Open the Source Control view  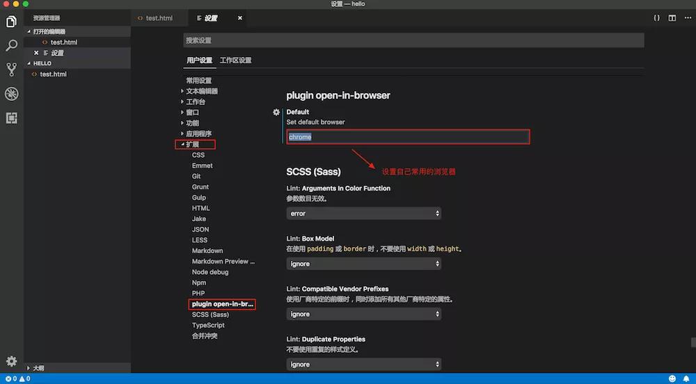tap(11, 70)
